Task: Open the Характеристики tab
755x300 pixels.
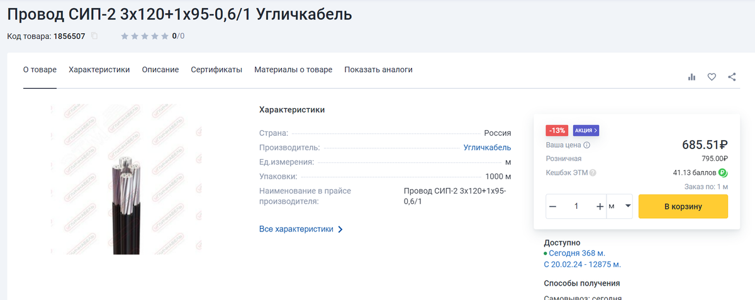Action: [x=99, y=70]
